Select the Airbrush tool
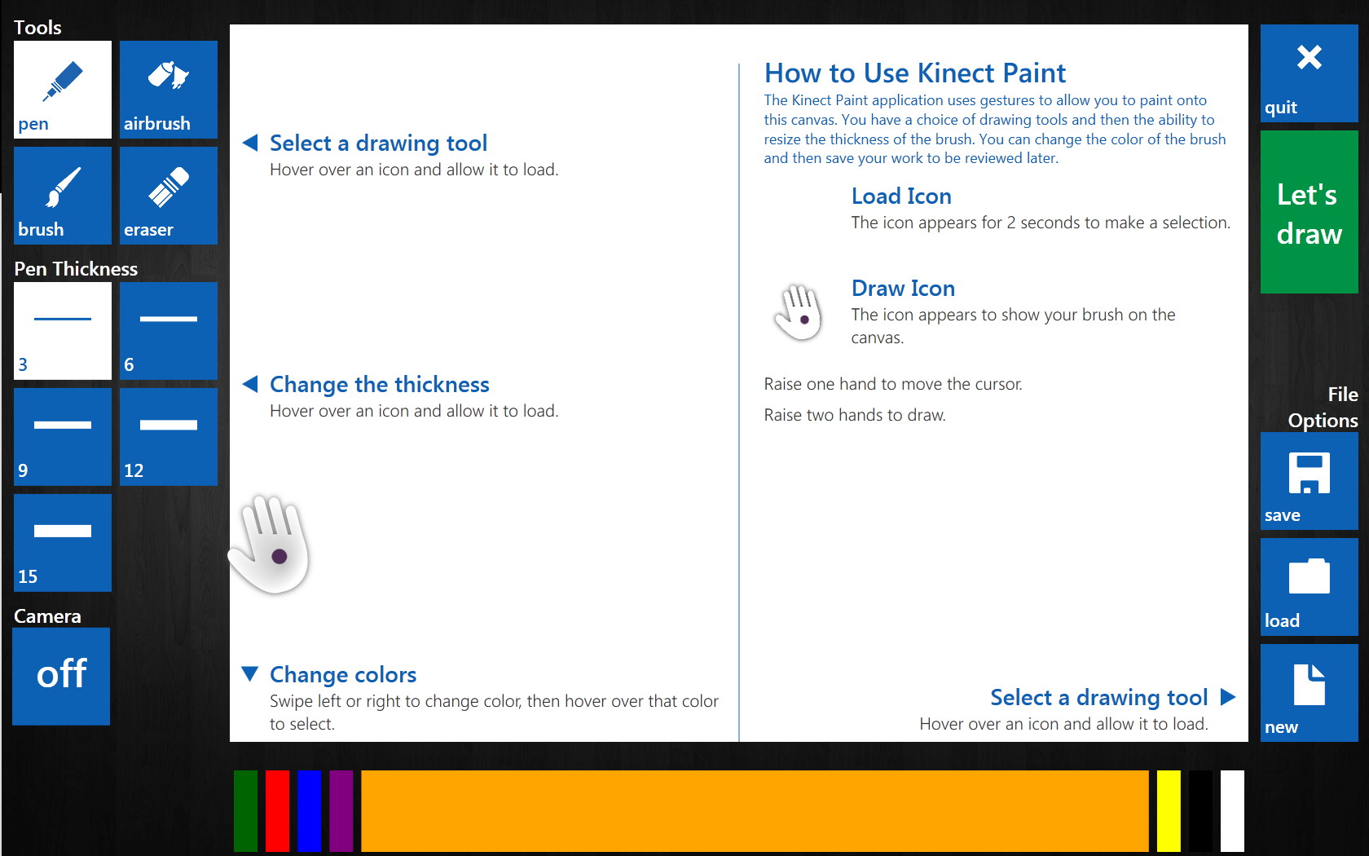 (x=168, y=88)
